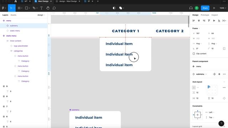Open the design page dropdown
Image resolution: width=228 pixels, height=128 pixels.
coord(41,15)
